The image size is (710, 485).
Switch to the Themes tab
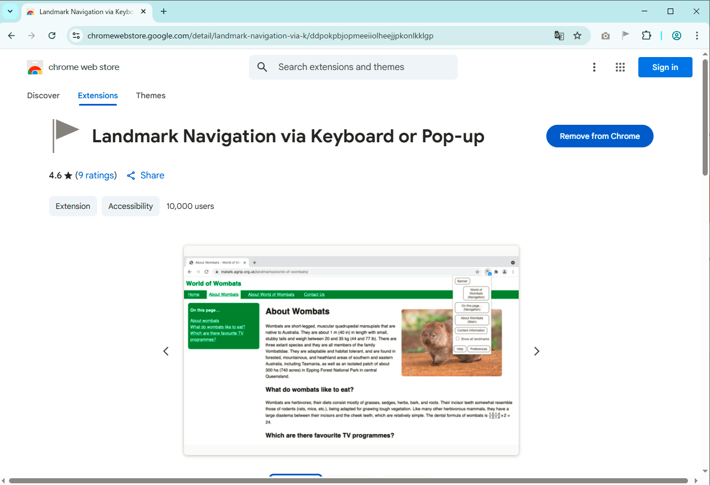[151, 95]
